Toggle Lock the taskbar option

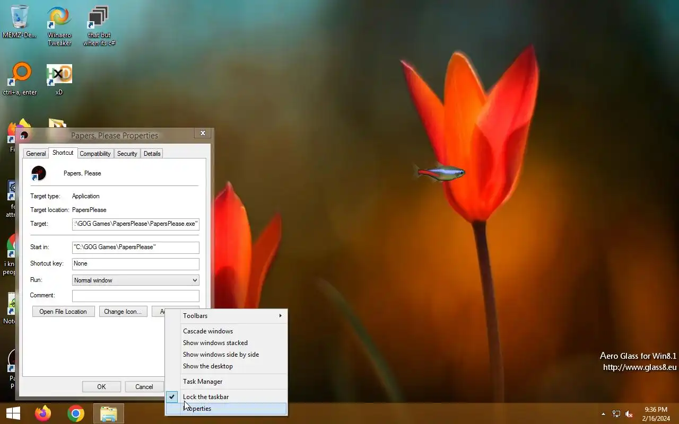point(227,397)
